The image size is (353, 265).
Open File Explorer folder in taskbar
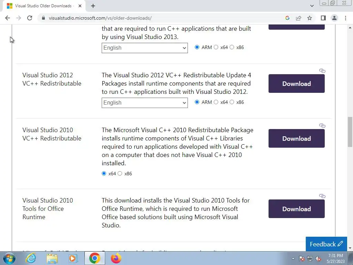click(52, 258)
